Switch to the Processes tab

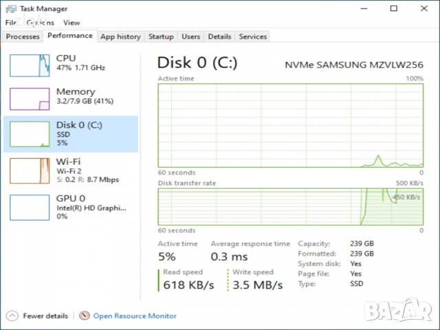[x=23, y=36]
